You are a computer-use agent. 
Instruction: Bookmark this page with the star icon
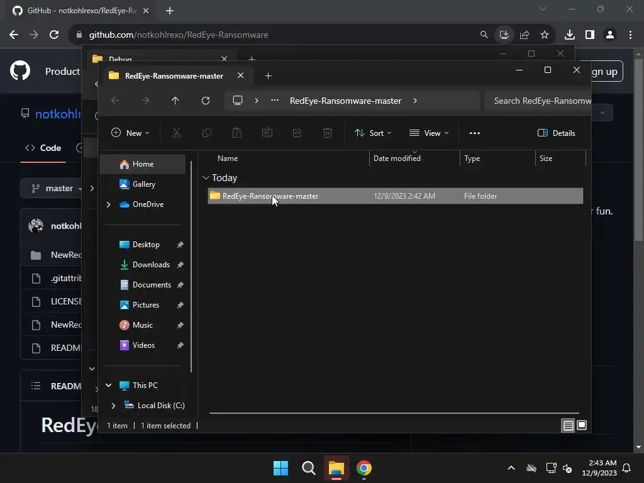click(x=545, y=35)
